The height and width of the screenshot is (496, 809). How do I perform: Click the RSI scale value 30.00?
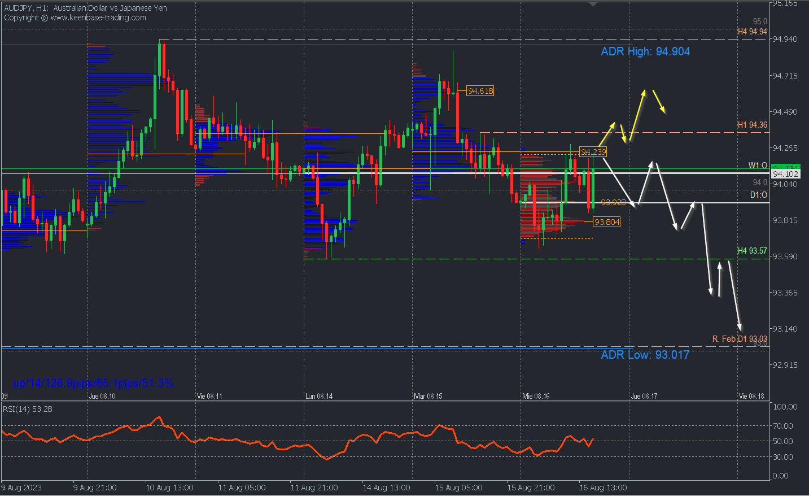click(784, 457)
